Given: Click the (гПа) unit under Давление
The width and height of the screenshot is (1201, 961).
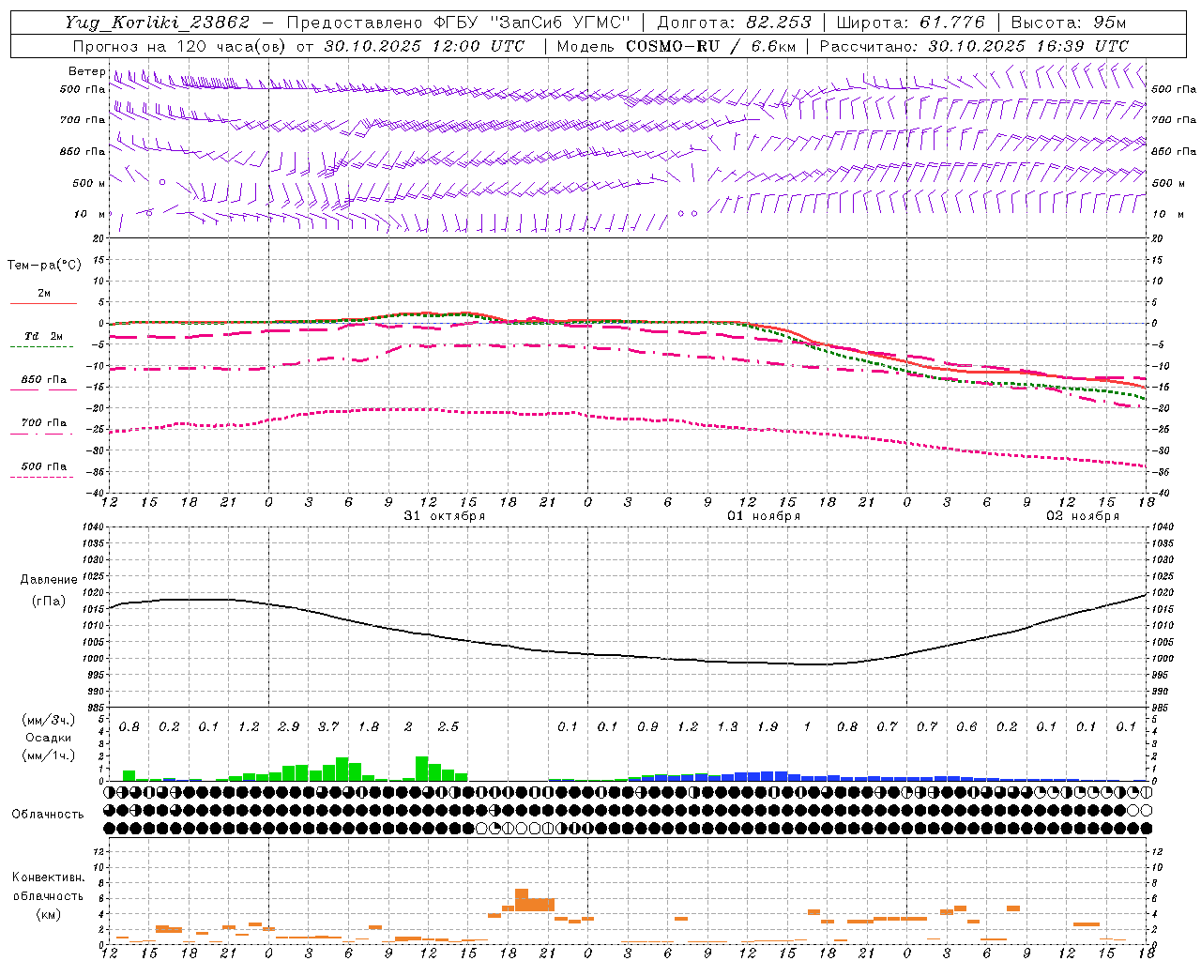Looking at the screenshot, I should pyautogui.click(x=49, y=602).
